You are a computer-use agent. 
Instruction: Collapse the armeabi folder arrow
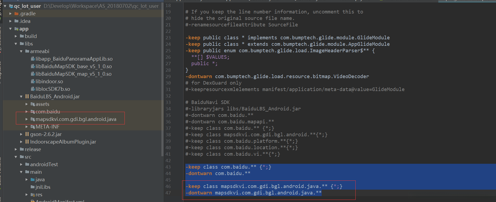(x=21, y=51)
